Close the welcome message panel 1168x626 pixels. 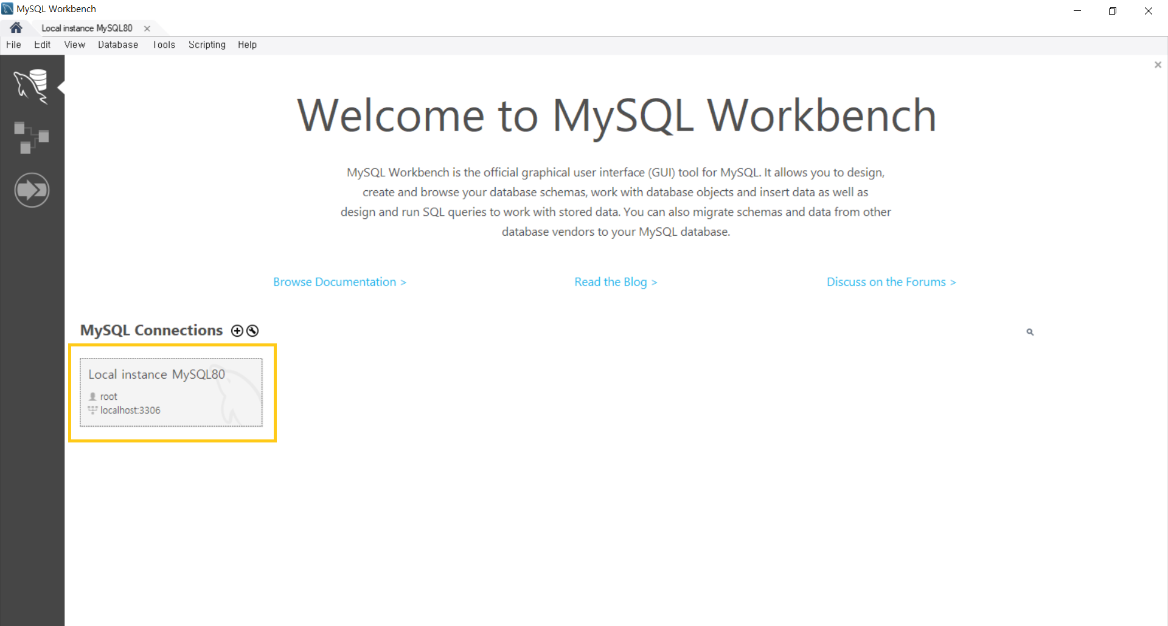1158,65
